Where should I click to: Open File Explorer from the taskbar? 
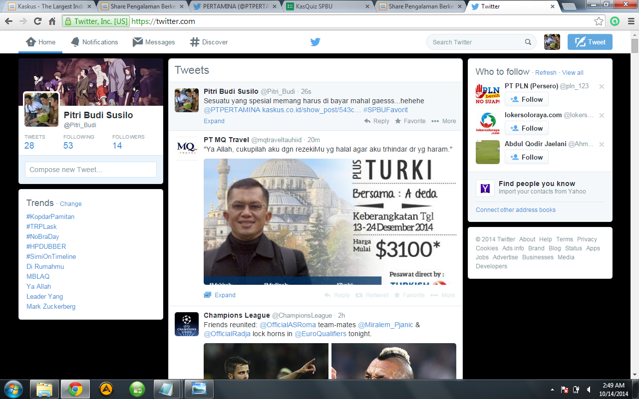click(x=44, y=389)
